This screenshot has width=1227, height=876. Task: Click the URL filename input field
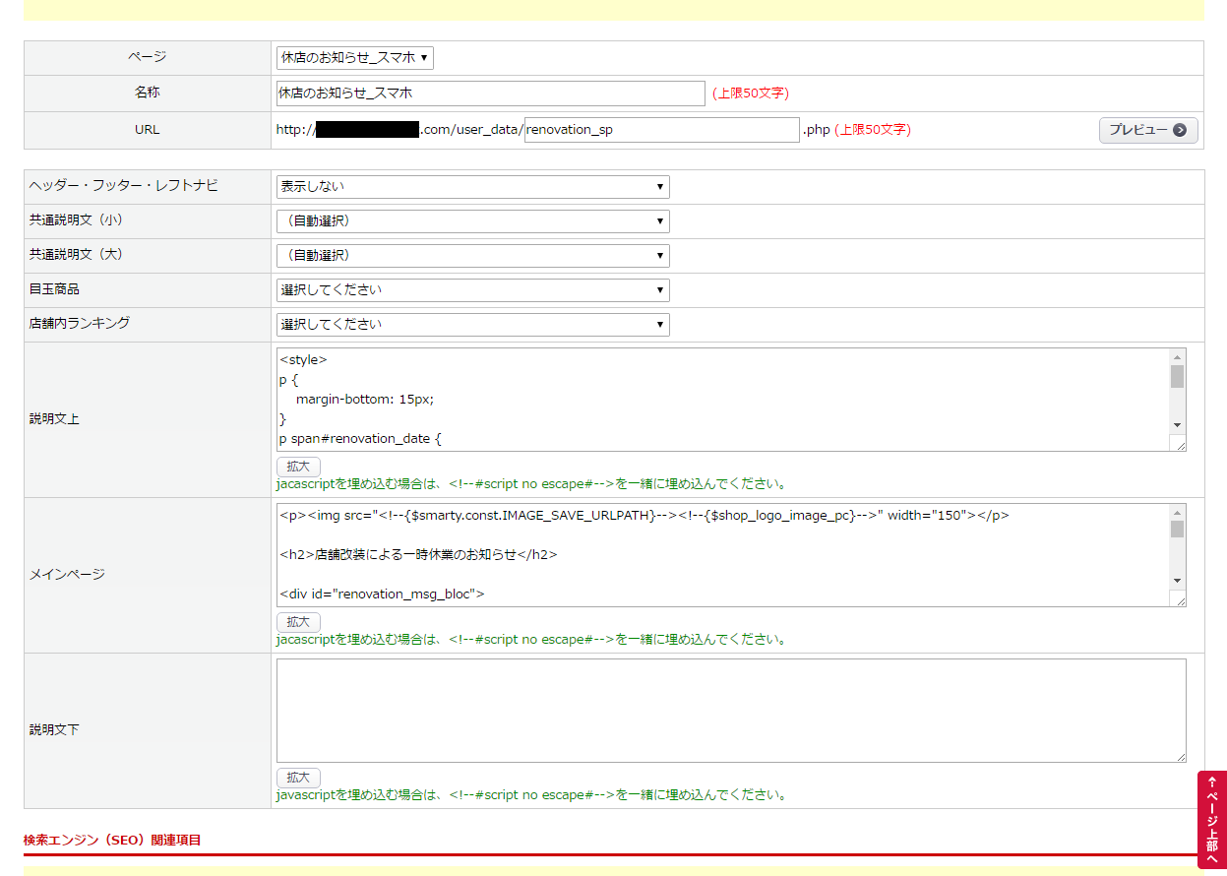(661, 130)
